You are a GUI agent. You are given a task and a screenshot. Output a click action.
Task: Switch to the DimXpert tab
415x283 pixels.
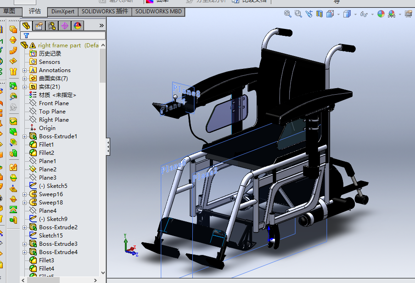[x=62, y=11]
